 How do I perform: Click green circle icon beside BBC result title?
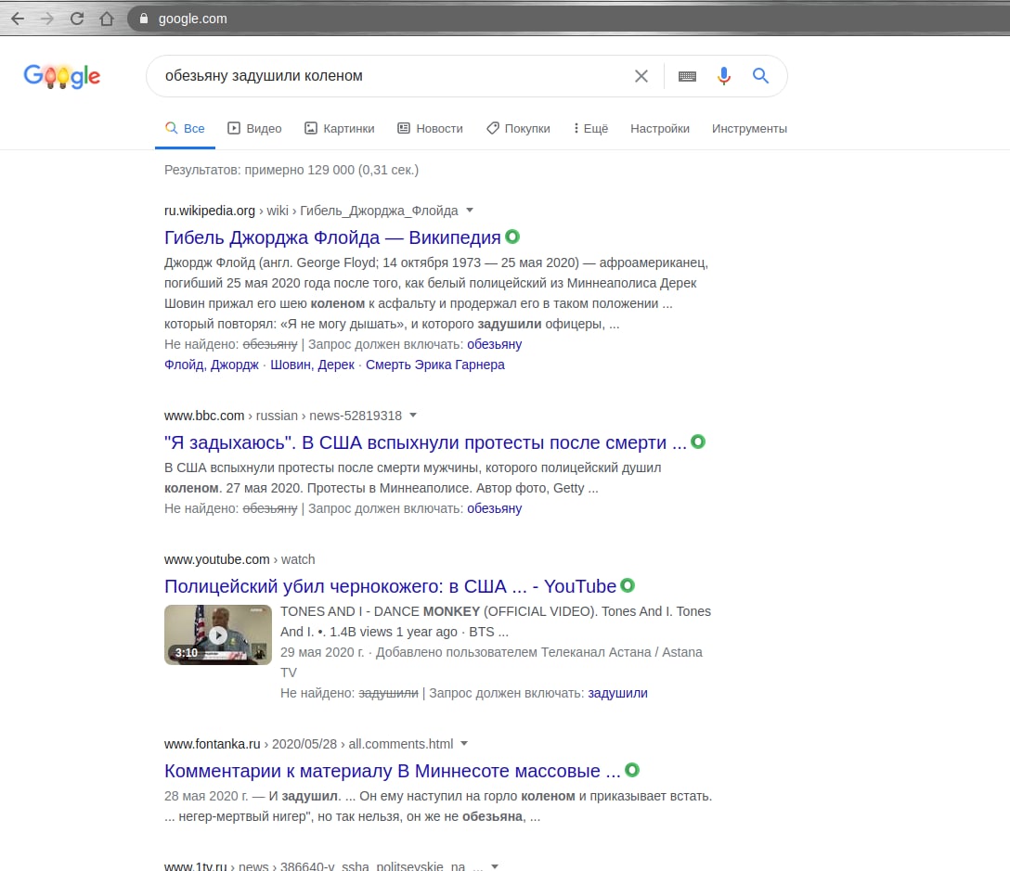click(697, 442)
